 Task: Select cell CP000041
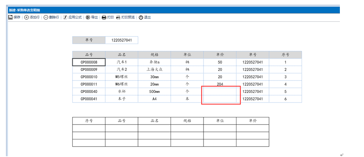89,99
